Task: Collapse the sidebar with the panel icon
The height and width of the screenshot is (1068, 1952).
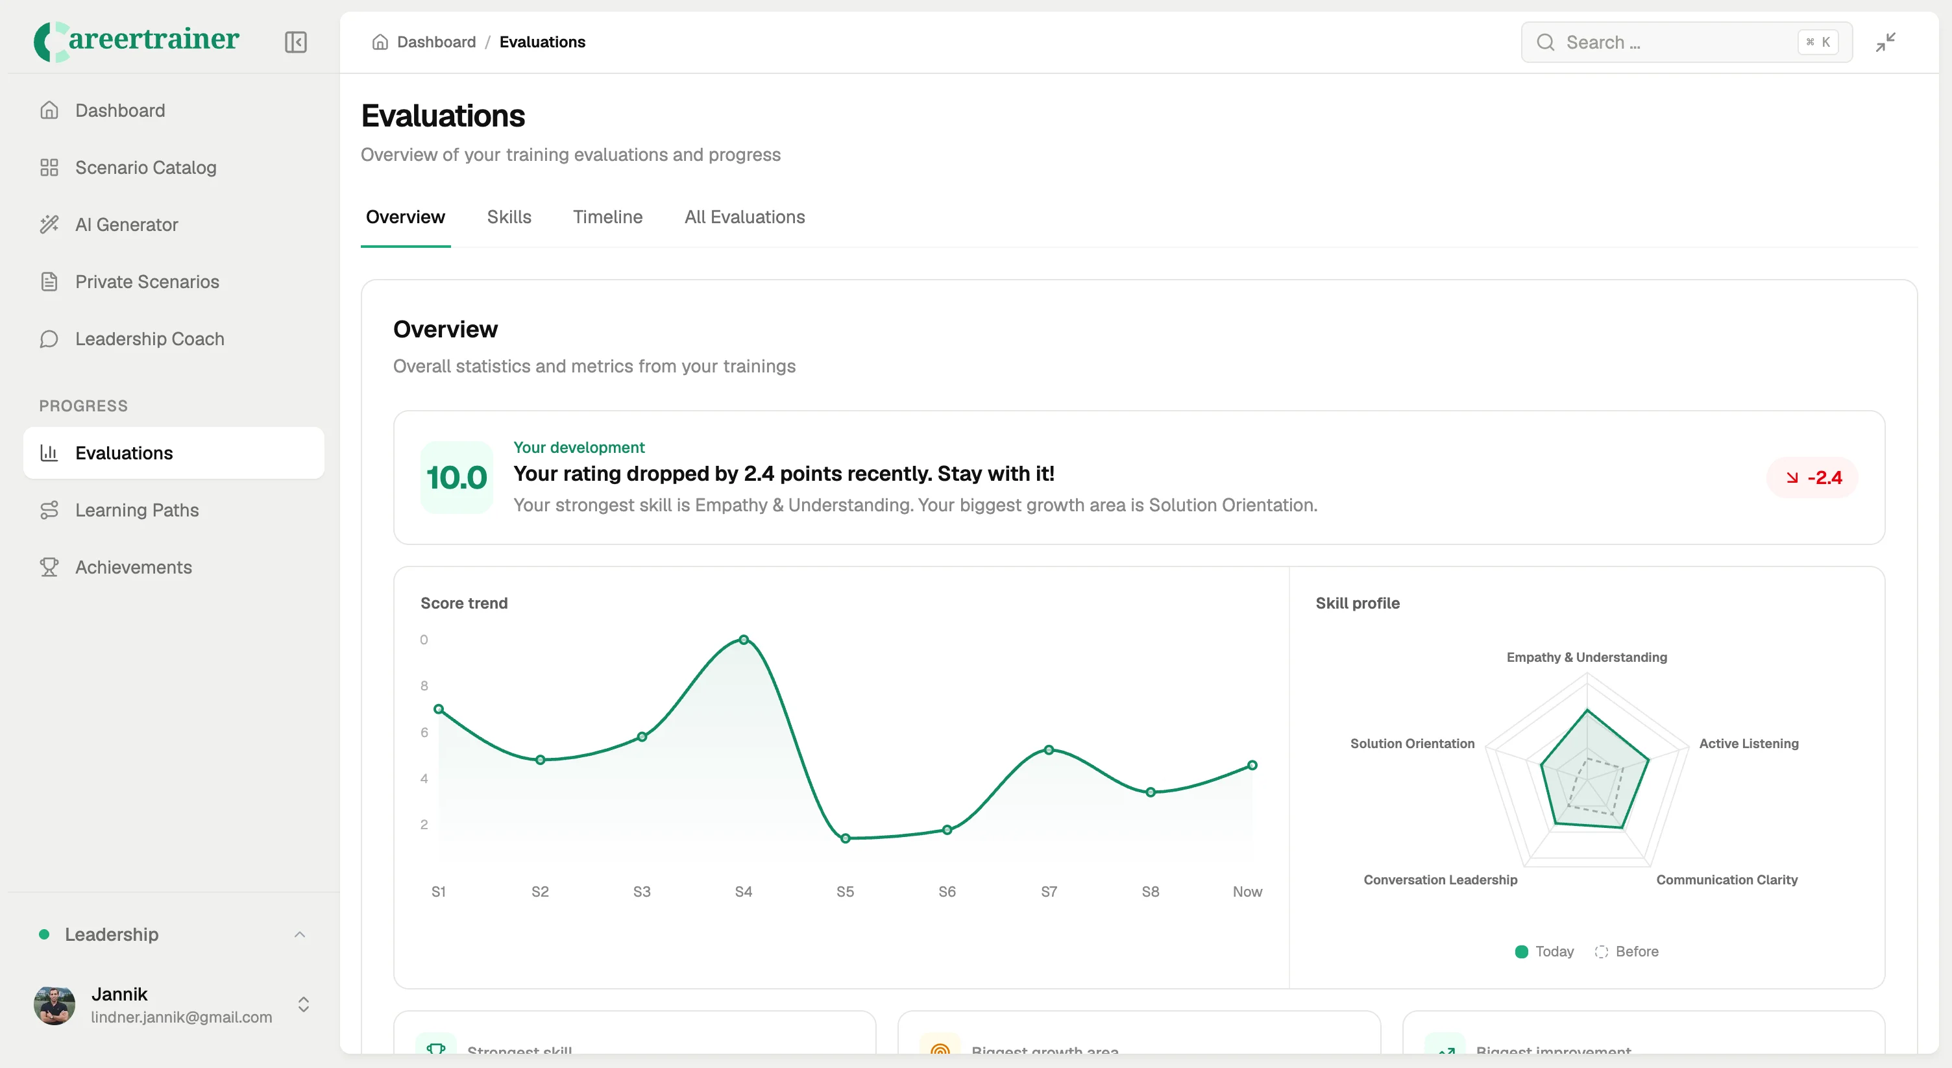Action: 295,42
